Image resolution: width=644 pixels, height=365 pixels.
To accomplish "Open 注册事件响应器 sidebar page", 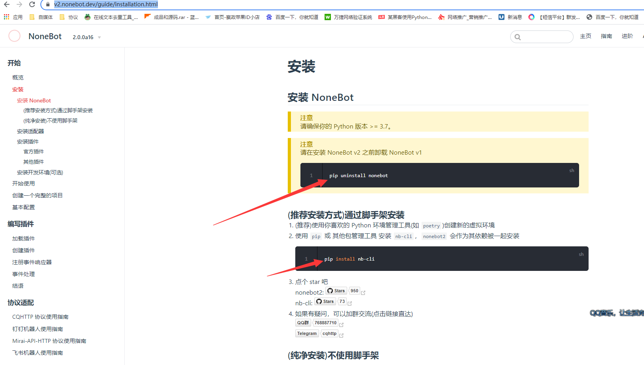I will pyautogui.click(x=32, y=262).
